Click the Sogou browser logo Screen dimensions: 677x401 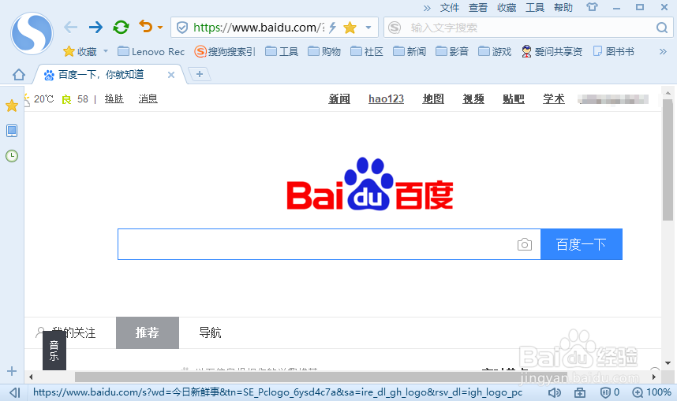tap(32, 33)
